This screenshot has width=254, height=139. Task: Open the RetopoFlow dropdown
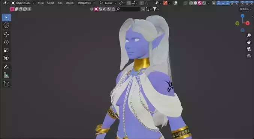pyautogui.click(x=86, y=3)
